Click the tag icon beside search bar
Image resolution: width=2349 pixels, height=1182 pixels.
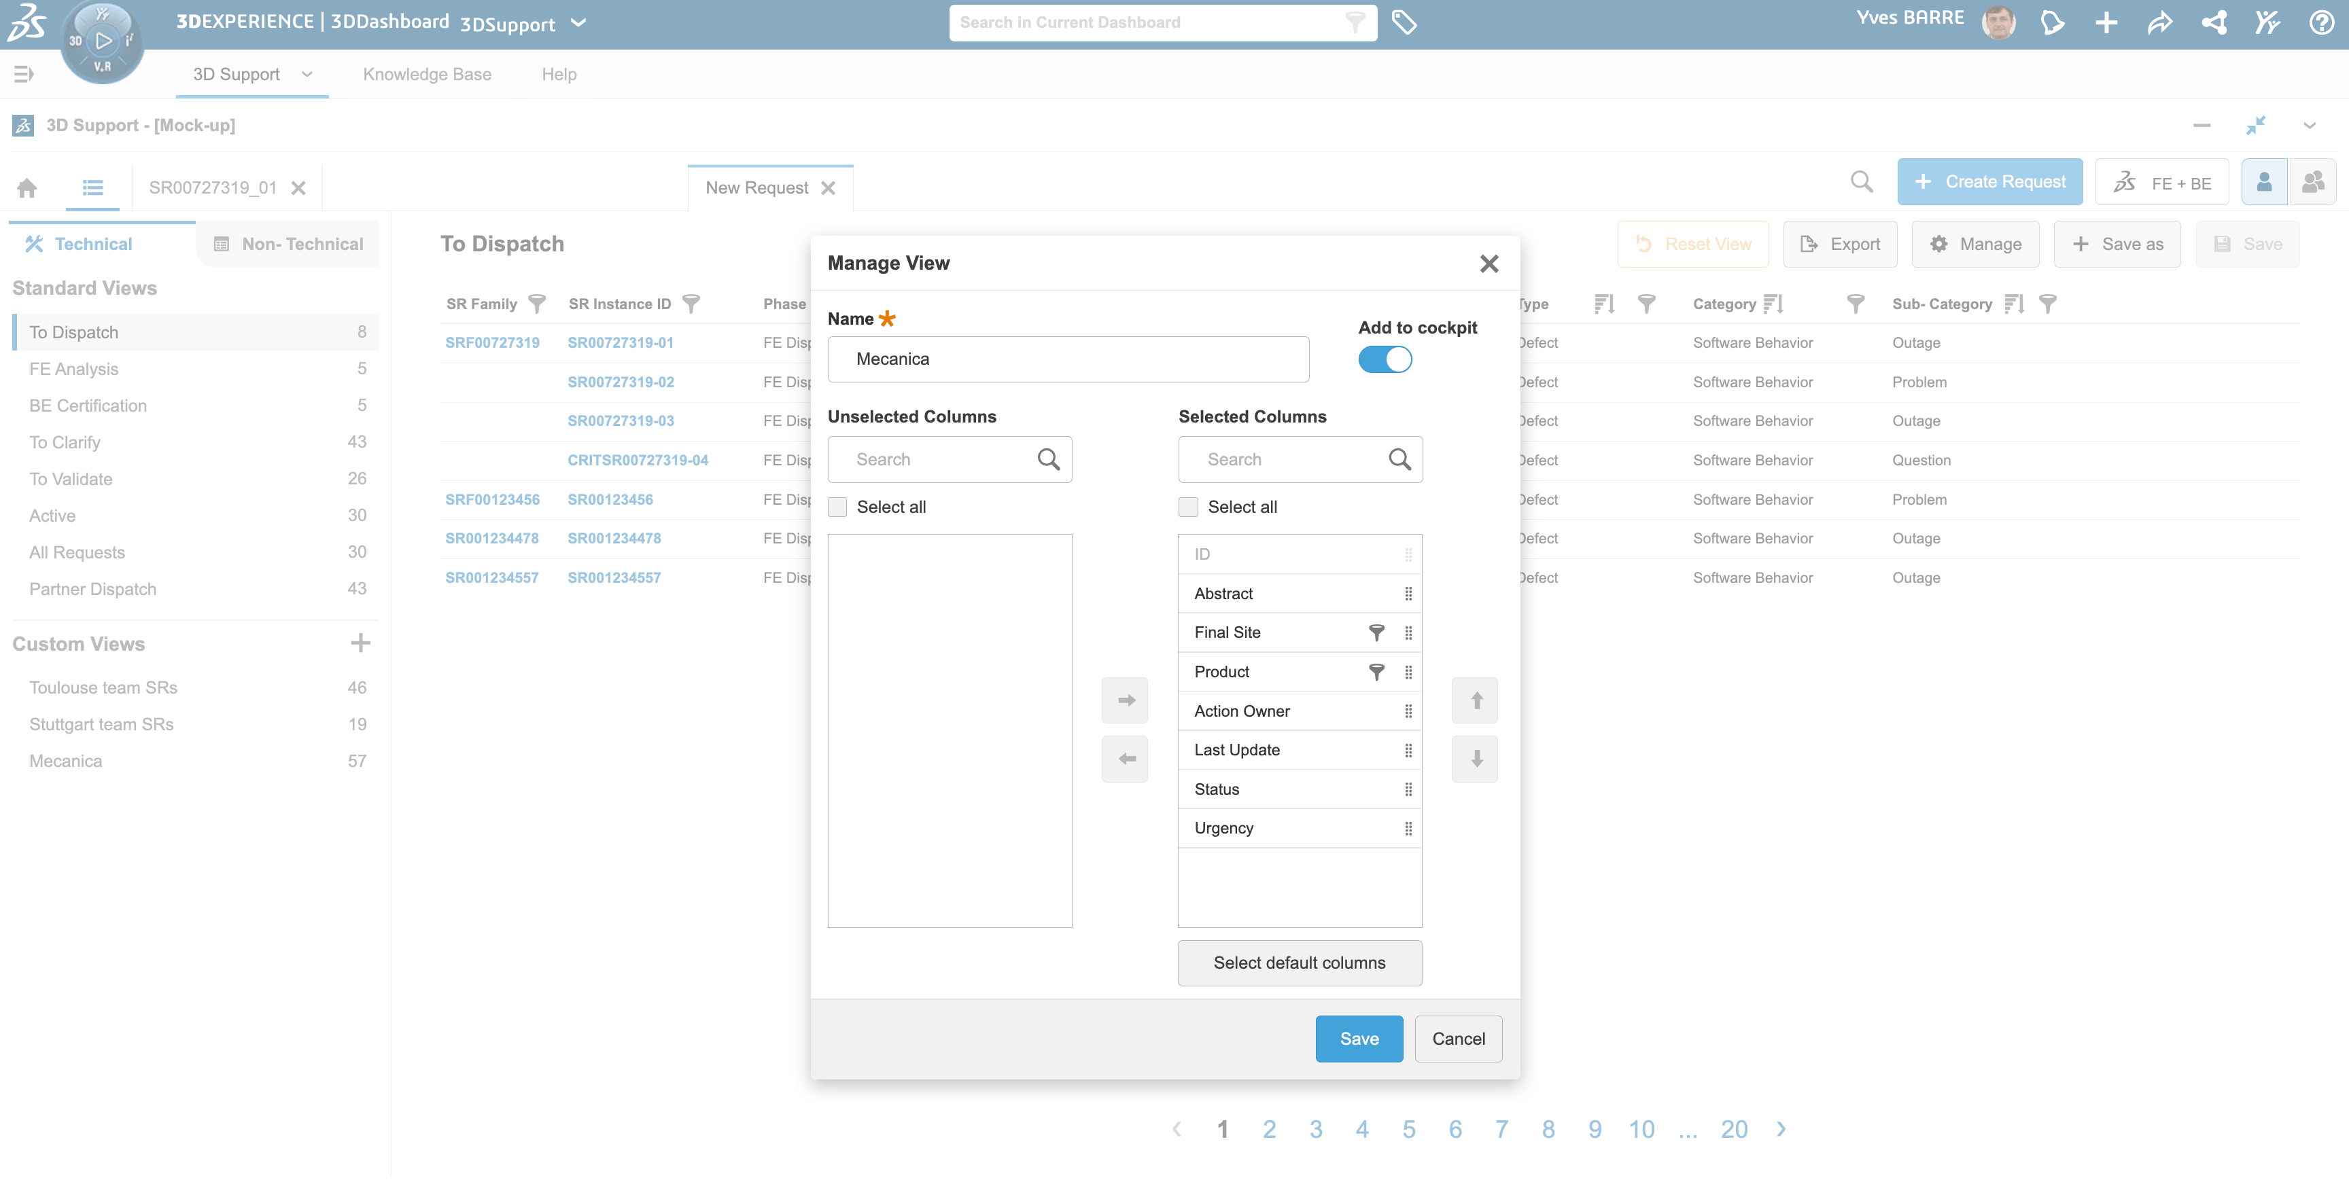click(x=1404, y=22)
